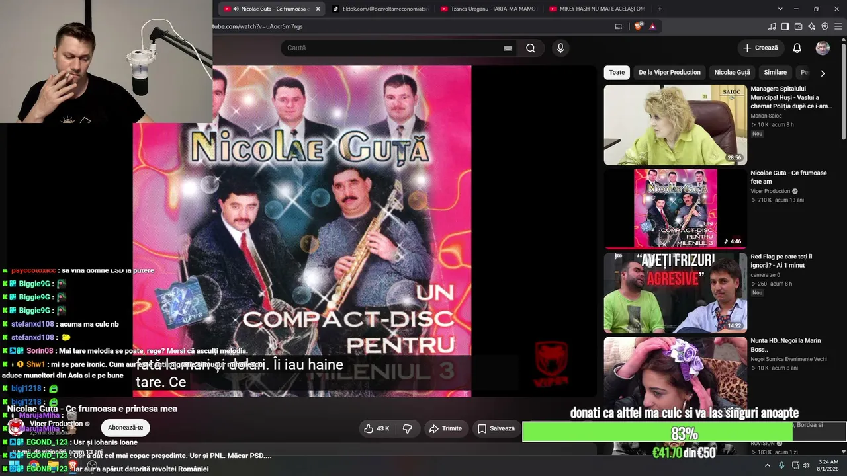This screenshot has width=847, height=476.
Task: Open the YouTube account avatar menu
Action: coord(823,48)
